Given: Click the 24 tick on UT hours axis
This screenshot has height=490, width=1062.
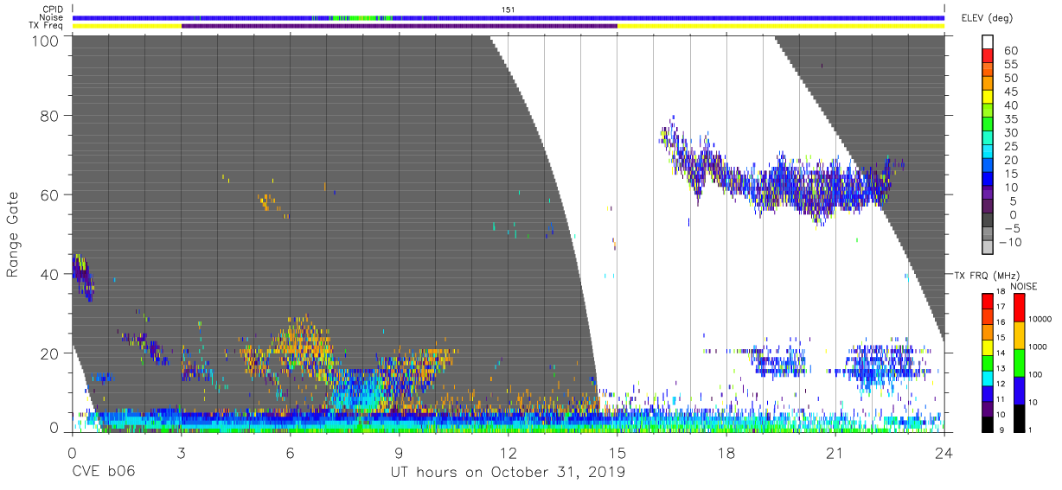Looking at the screenshot, I should (x=944, y=452).
